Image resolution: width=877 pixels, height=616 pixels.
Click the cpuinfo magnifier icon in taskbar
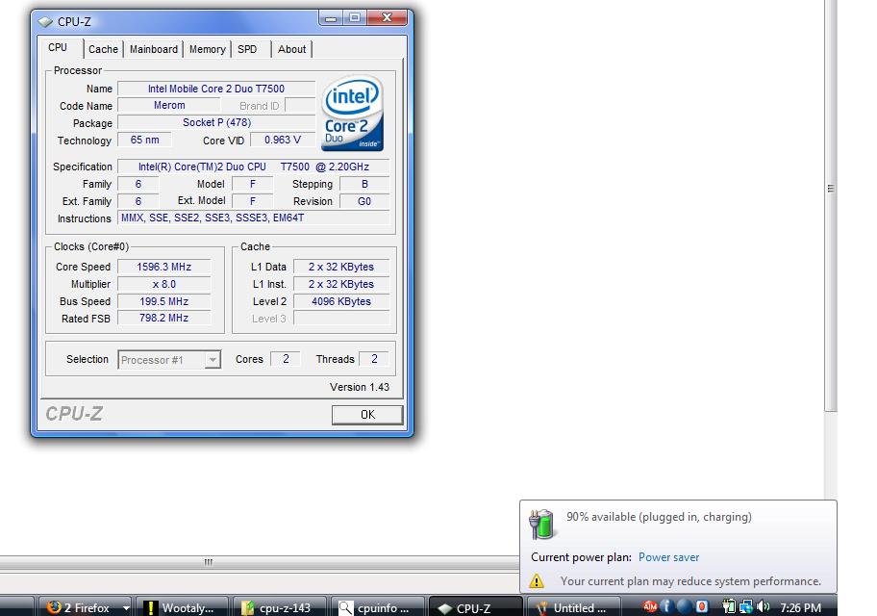(345, 607)
